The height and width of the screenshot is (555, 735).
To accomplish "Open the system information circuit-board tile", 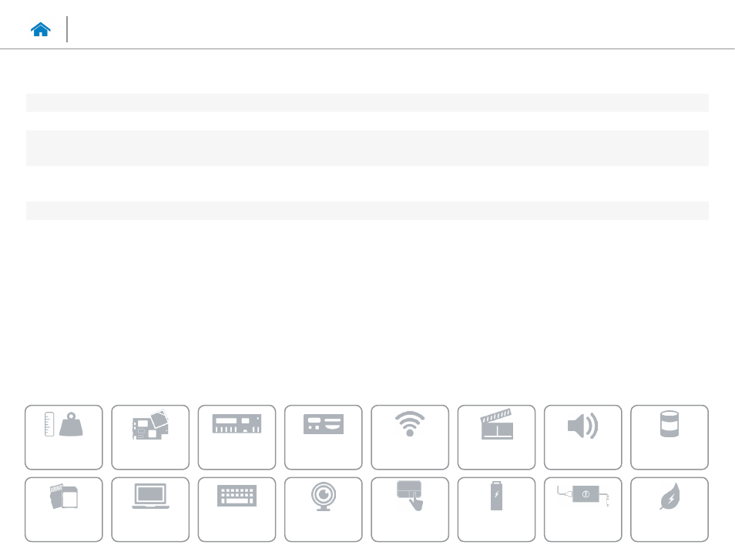I will click(150, 436).
